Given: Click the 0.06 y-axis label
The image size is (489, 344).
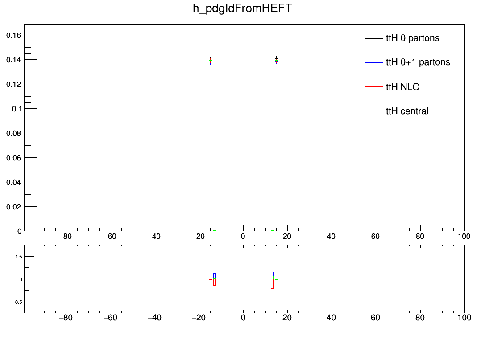Looking at the screenshot, I should click(14, 158).
